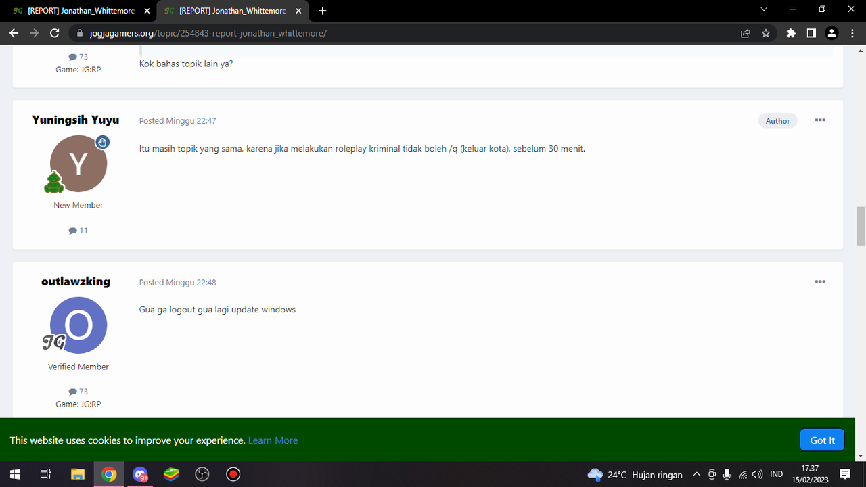Click the JG badge on outlawzking's avatar
This screenshot has width=866, height=487.
point(53,342)
